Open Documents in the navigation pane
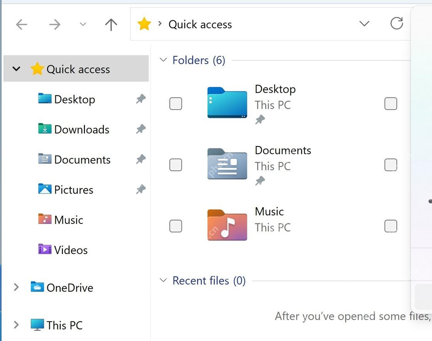The height and width of the screenshot is (341, 432). 83,160
